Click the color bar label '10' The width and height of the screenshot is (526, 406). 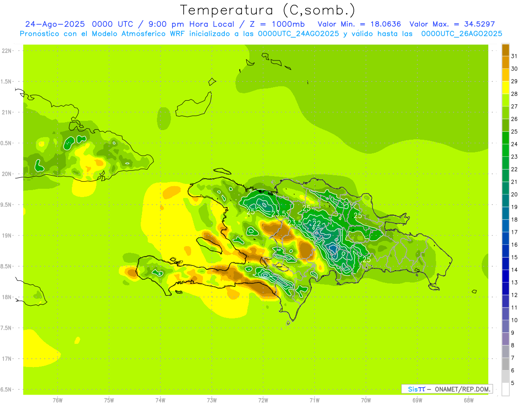pyautogui.click(x=514, y=320)
